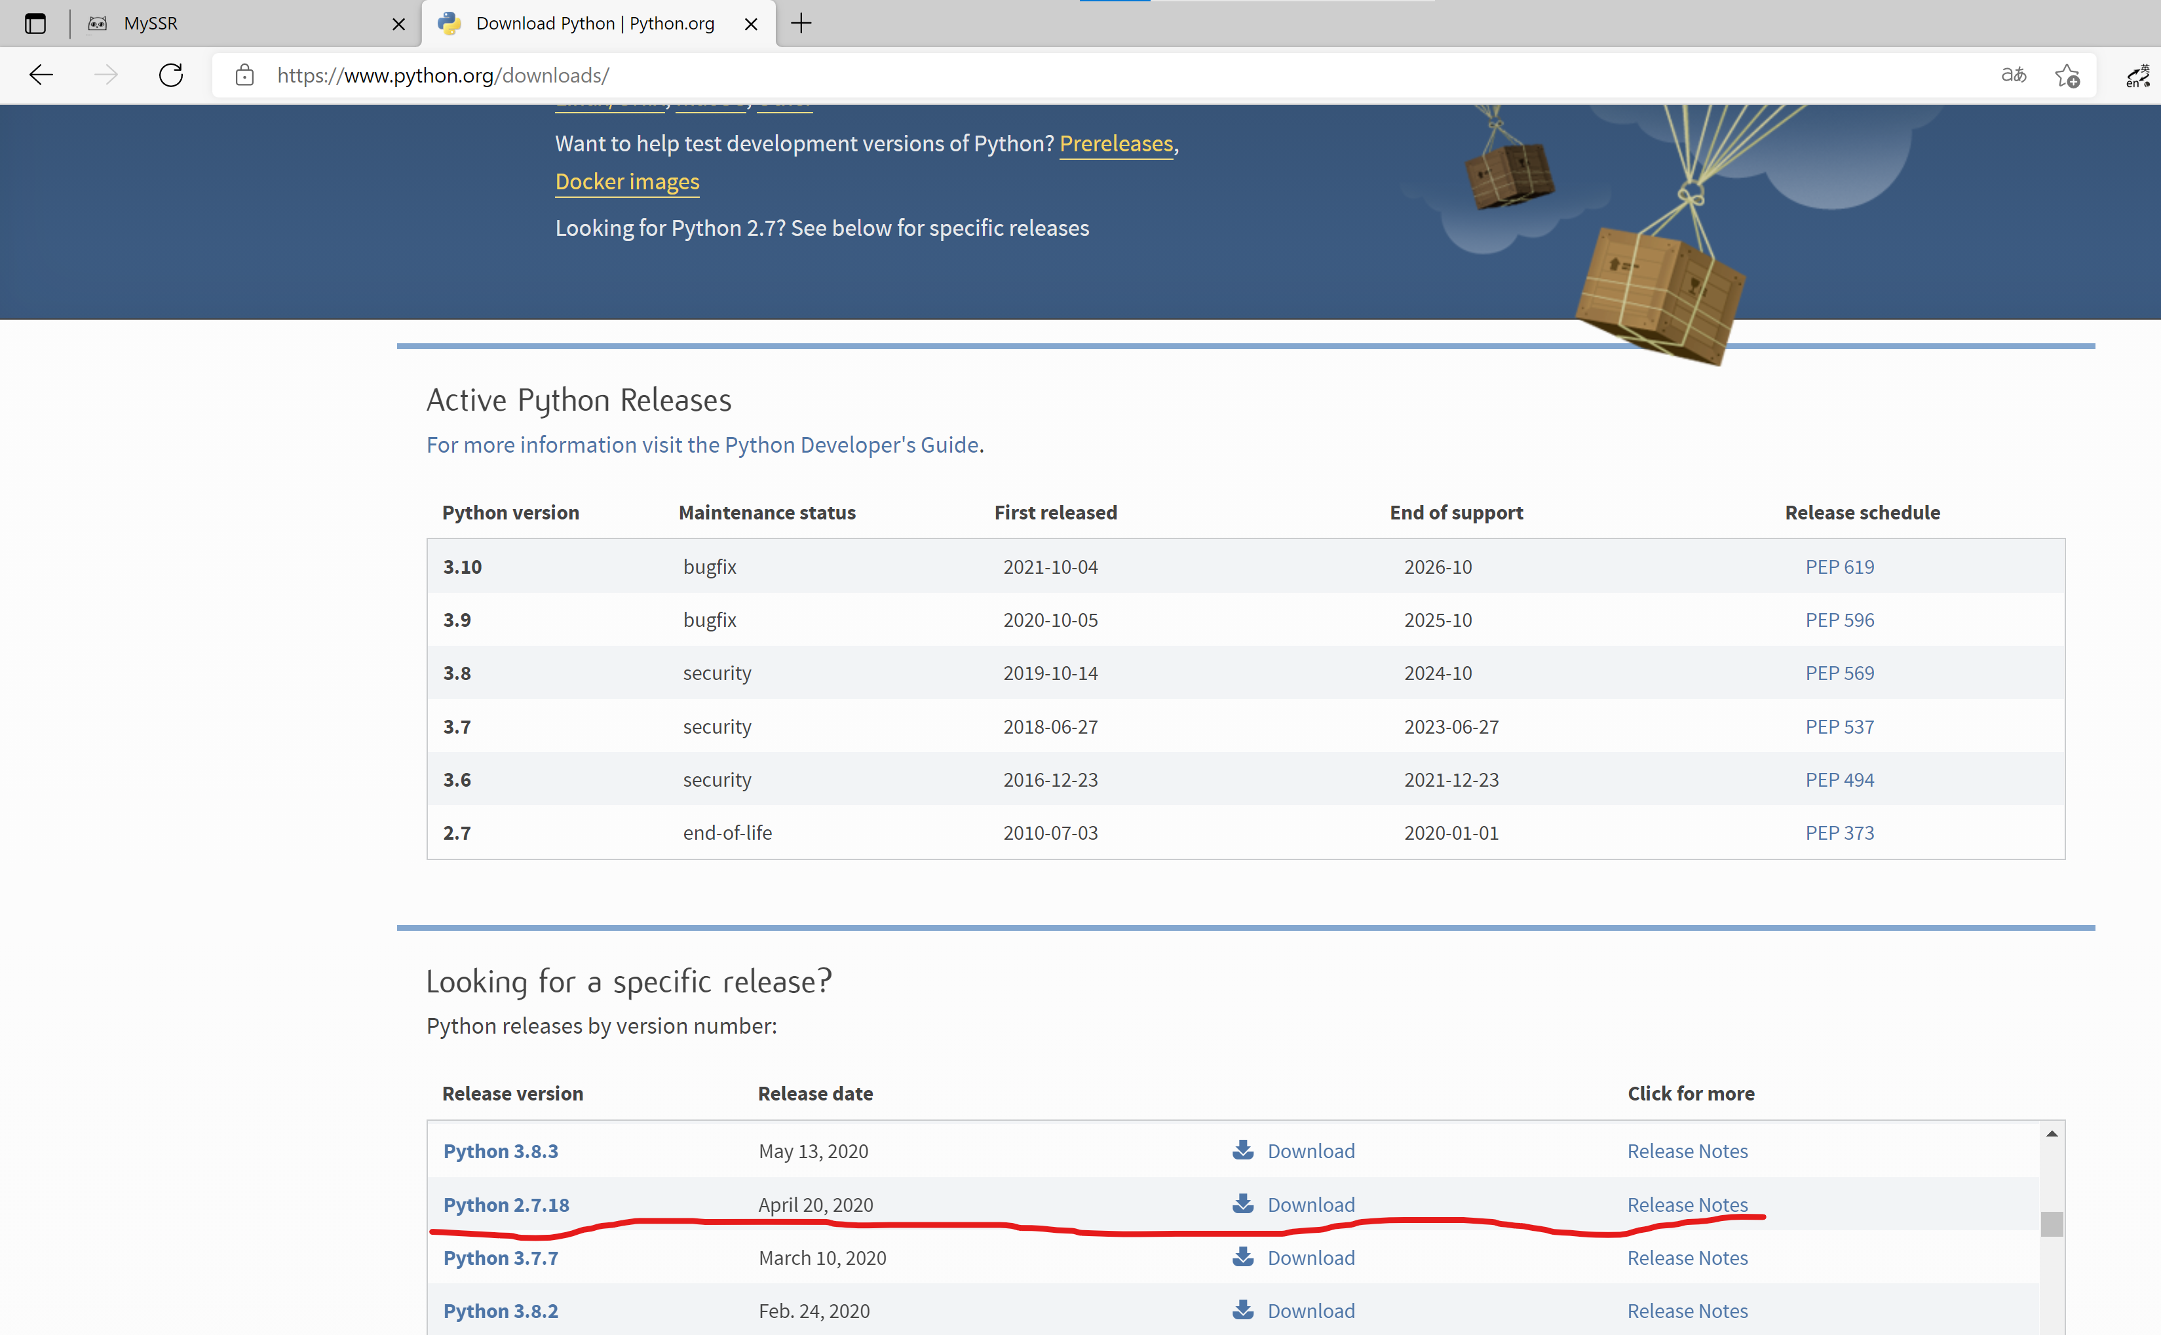Click Download text for Python 2.7.18
This screenshot has width=2161, height=1335.
coord(1310,1205)
